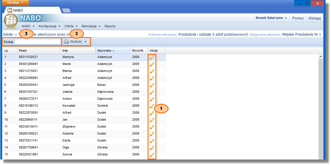
Task: Click the NABO people logo icon
Action: click(11, 21)
